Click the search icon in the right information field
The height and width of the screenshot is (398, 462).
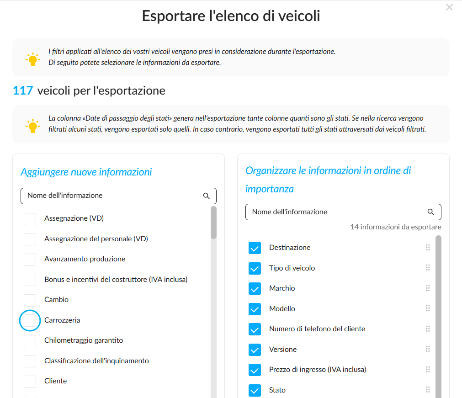pyautogui.click(x=431, y=212)
